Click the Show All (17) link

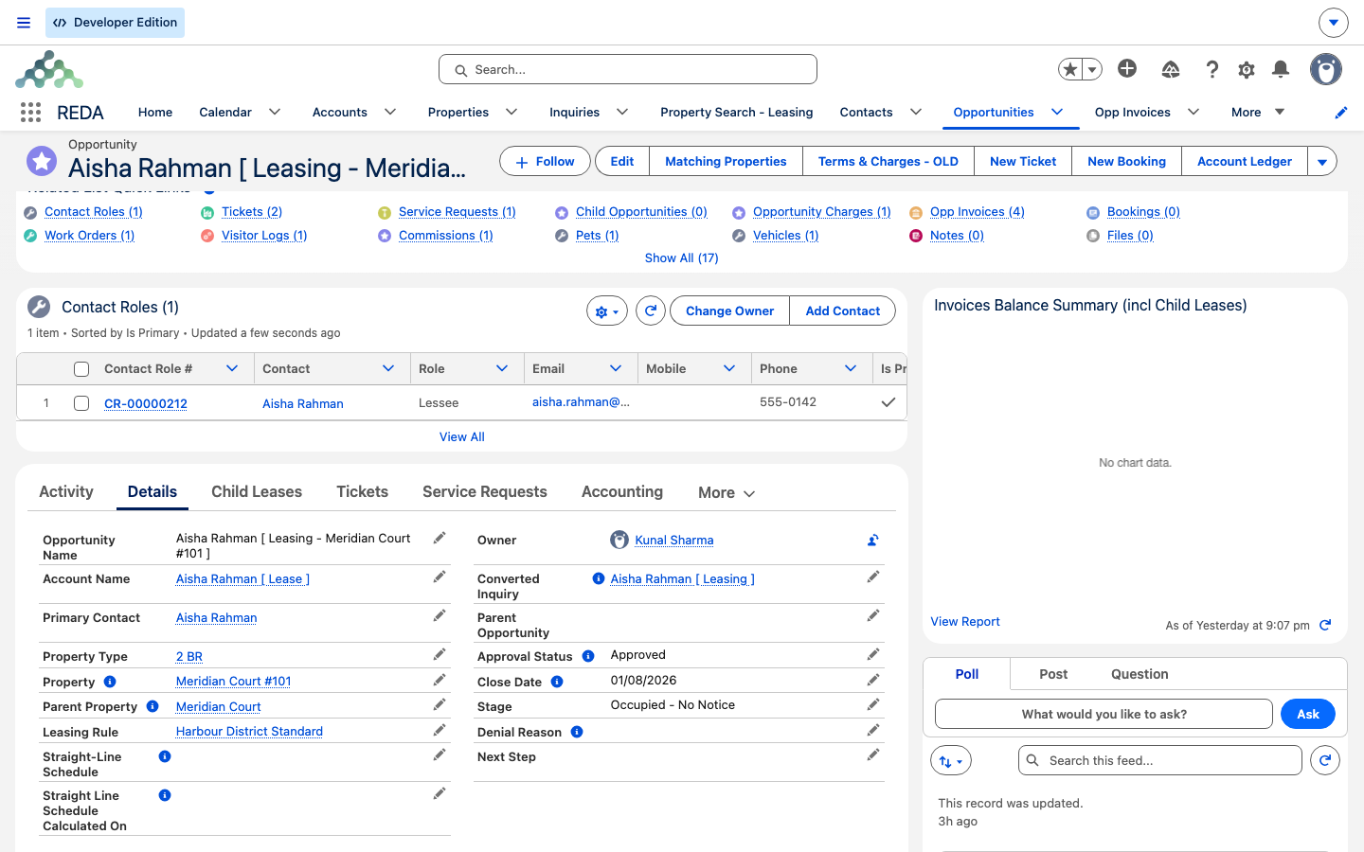tap(681, 257)
